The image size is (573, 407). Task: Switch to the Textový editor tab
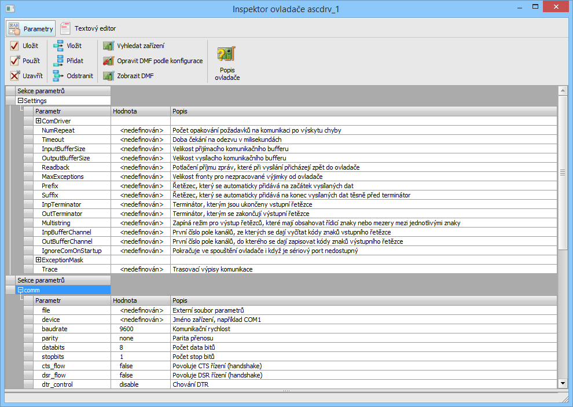[x=88, y=28]
